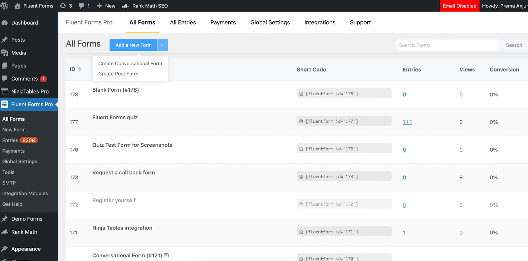Click the Pages icon in sidebar

[5, 66]
